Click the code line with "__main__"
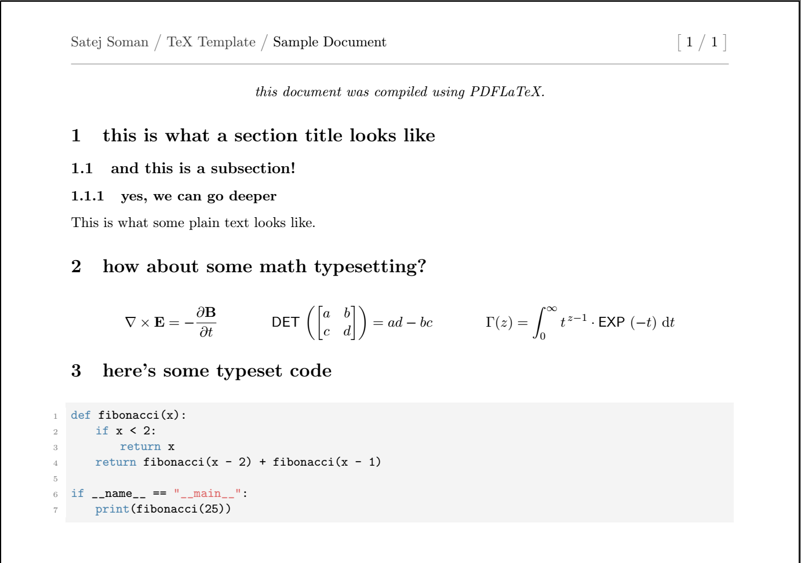 tap(159, 493)
